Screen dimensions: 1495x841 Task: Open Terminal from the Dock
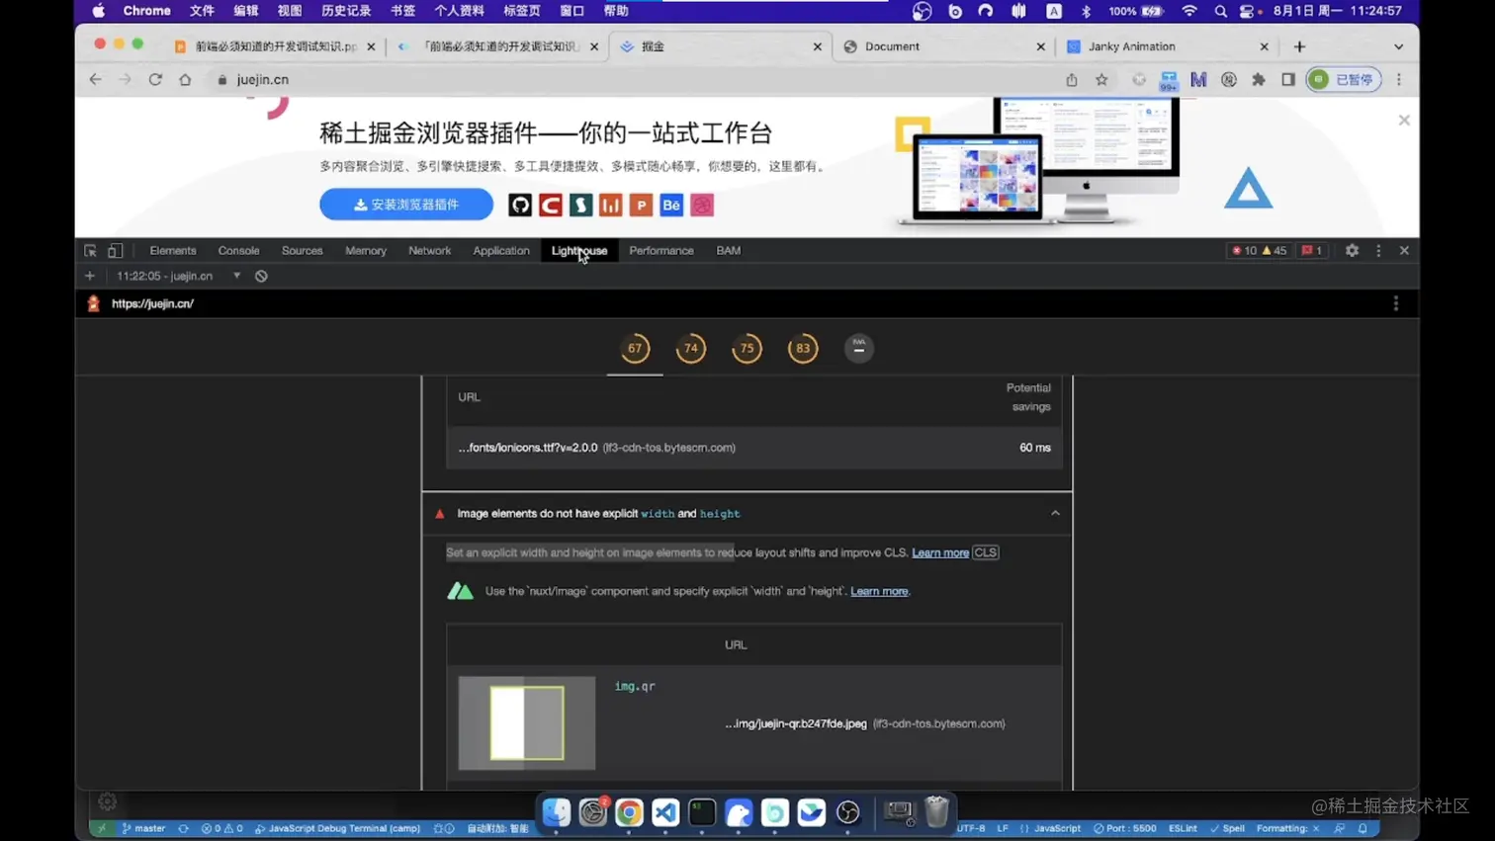click(702, 812)
